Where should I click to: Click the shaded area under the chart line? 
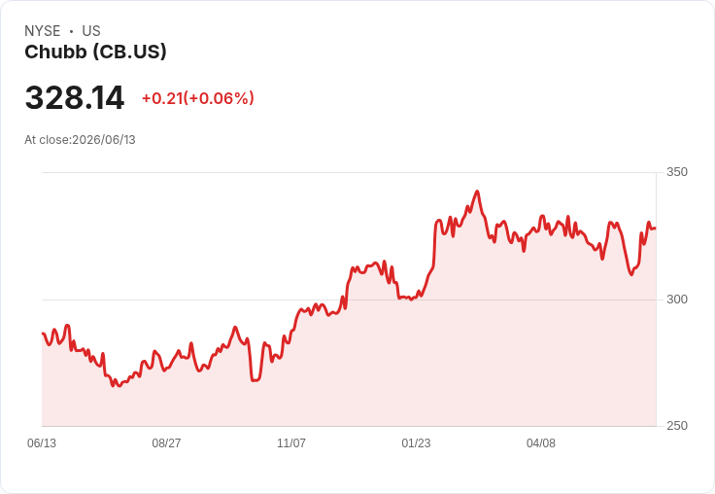click(349, 388)
